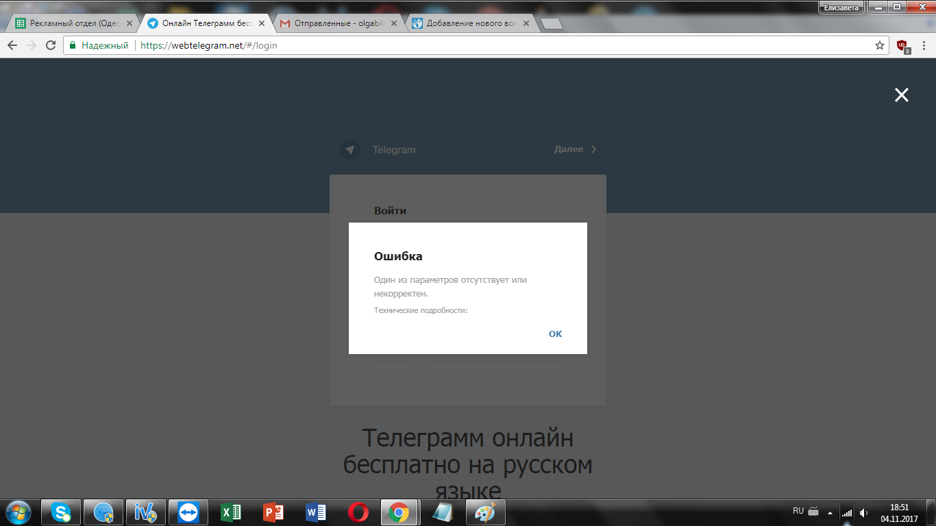This screenshot has width=936, height=526.
Task: Click the Ошибка dialog title
Action: [x=398, y=257]
